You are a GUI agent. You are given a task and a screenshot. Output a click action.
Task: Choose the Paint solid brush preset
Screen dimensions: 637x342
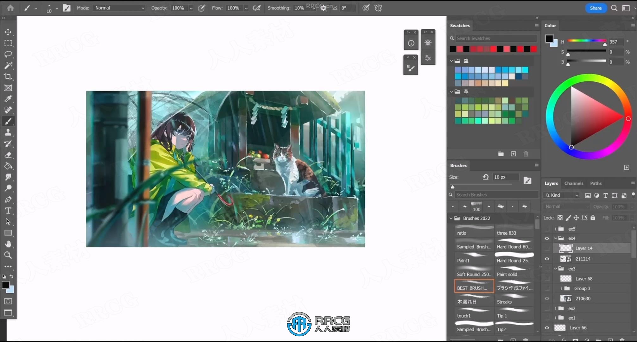pyautogui.click(x=514, y=272)
